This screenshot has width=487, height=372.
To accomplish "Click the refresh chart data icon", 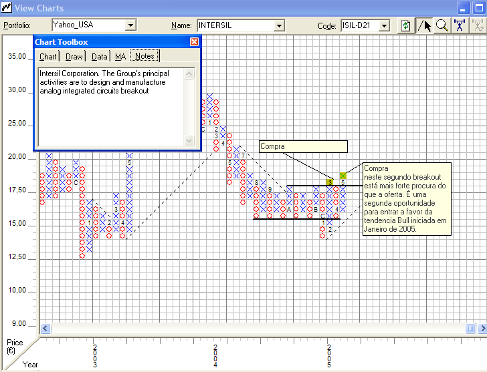I will (x=405, y=25).
